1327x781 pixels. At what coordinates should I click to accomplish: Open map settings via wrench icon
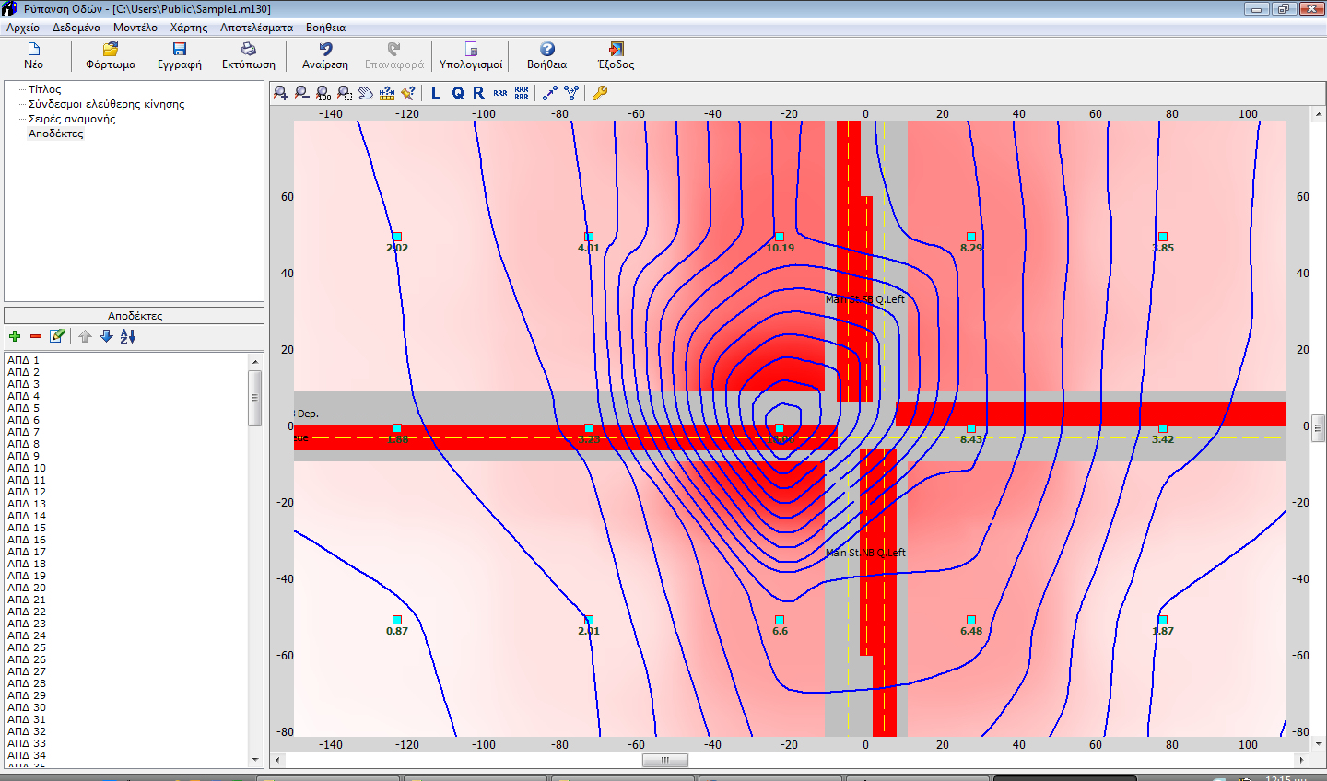[600, 93]
